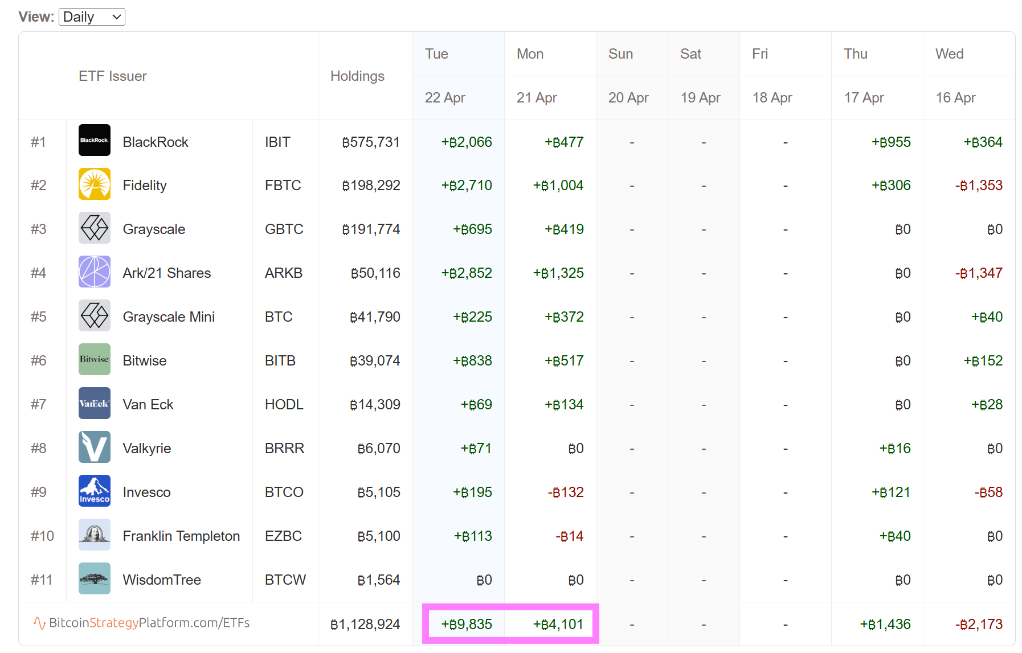Click the BlackRock logo icon
This screenshot has height=653, width=1022.
tap(94, 140)
